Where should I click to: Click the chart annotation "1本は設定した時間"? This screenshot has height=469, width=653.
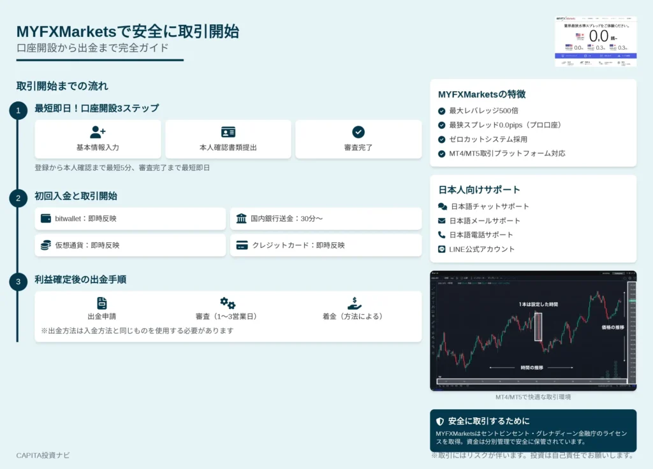(538, 304)
